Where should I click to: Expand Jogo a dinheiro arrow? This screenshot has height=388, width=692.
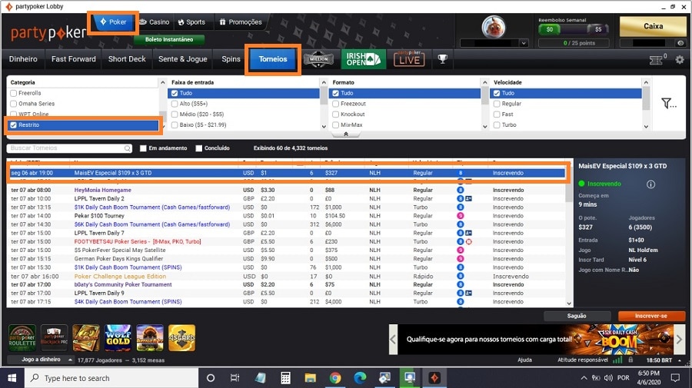[x=70, y=360]
